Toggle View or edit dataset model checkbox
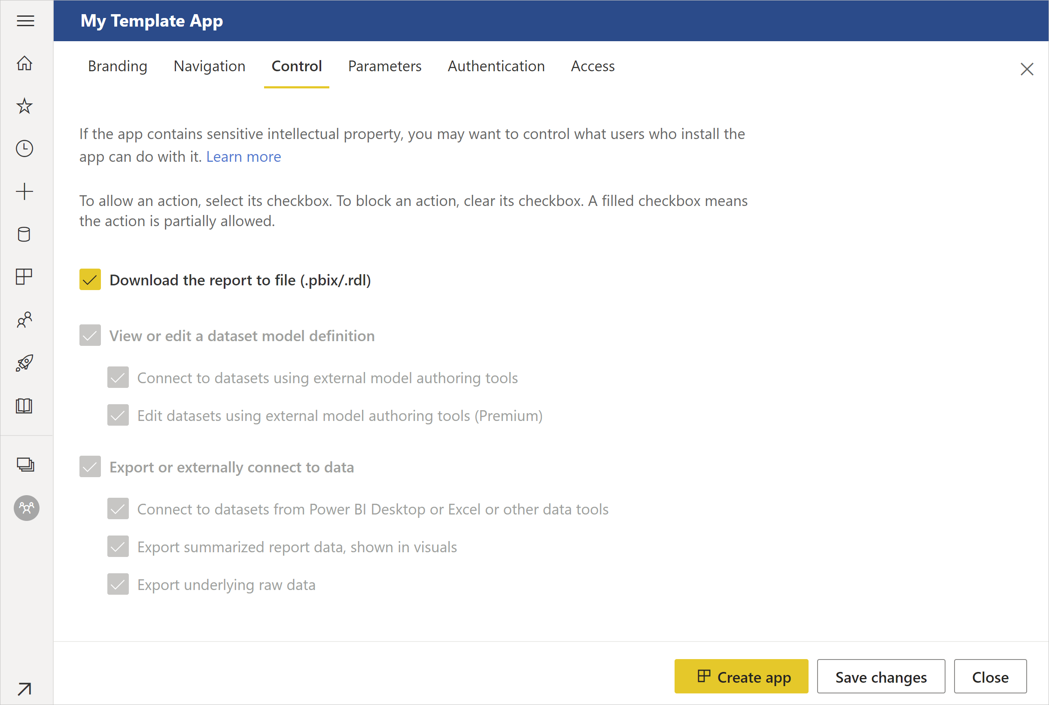The image size is (1049, 705). coord(90,335)
